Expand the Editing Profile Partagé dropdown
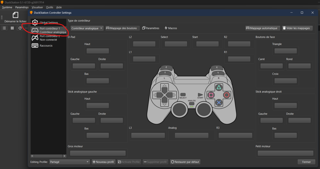 69,162
